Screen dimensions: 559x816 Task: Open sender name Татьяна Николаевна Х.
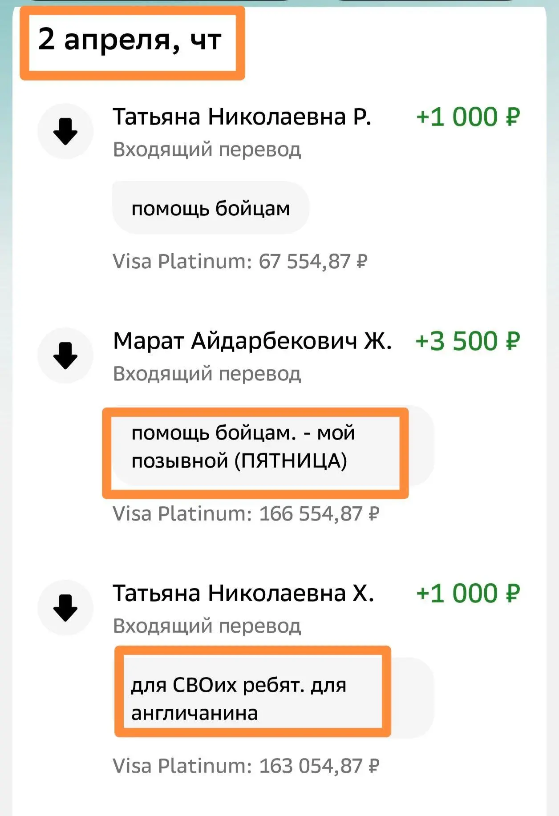(x=243, y=593)
